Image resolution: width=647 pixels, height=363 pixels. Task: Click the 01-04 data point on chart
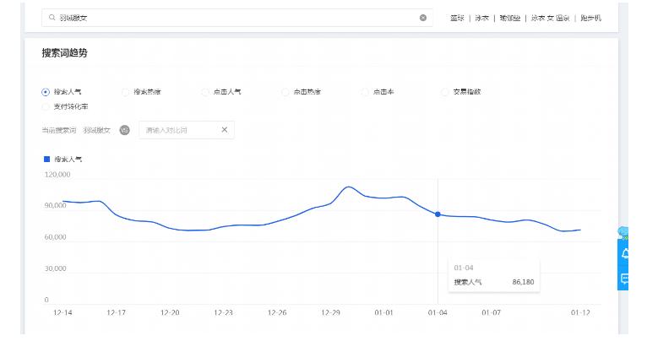pyautogui.click(x=438, y=214)
